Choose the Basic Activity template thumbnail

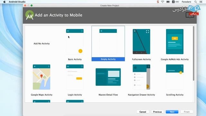(x=75, y=42)
